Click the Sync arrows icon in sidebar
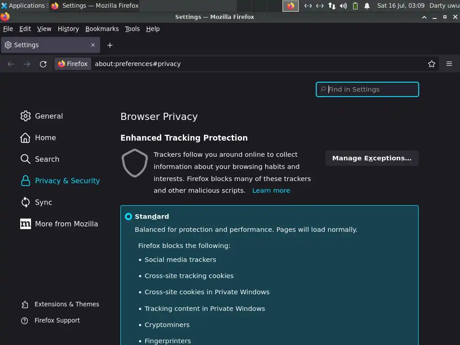Image resolution: width=460 pixels, height=345 pixels. point(26,202)
